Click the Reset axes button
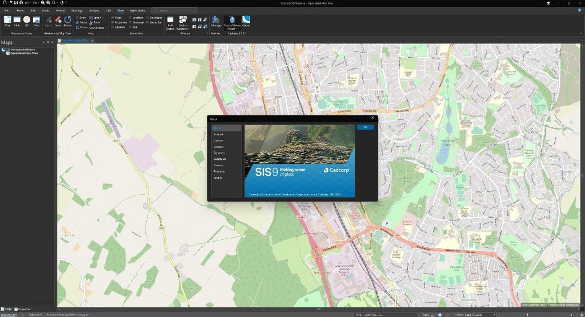This screenshot has height=317, width=585. [x=95, y=22]
